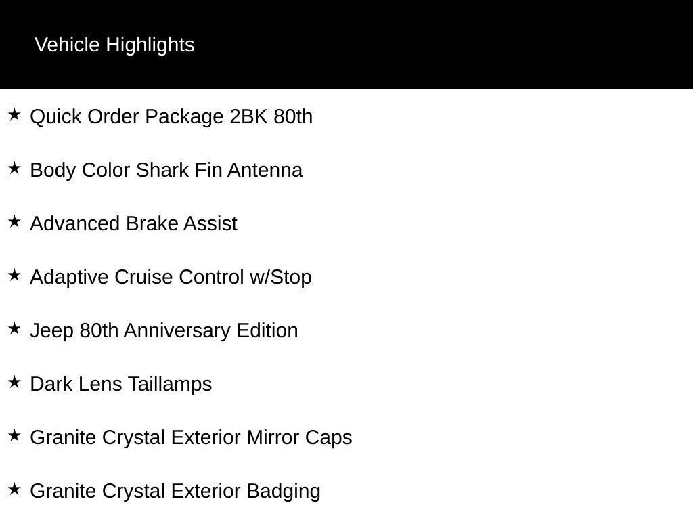Select the Vehicle Highlights heading

(114, 45)
